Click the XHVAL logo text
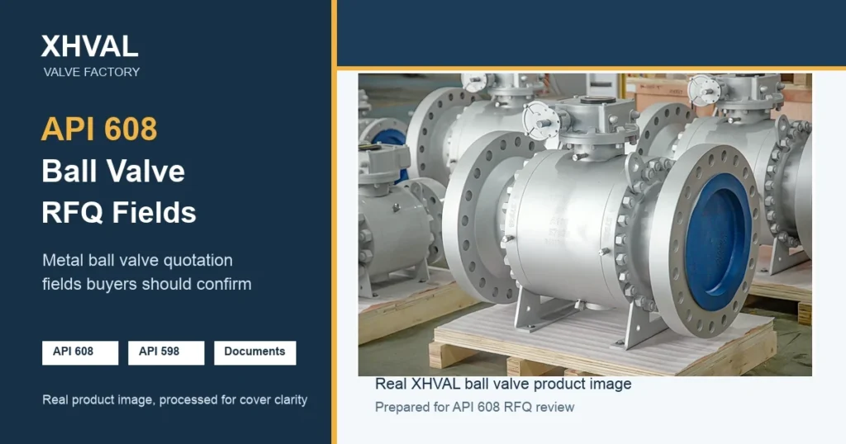The image size is (846, 444). 89,46
